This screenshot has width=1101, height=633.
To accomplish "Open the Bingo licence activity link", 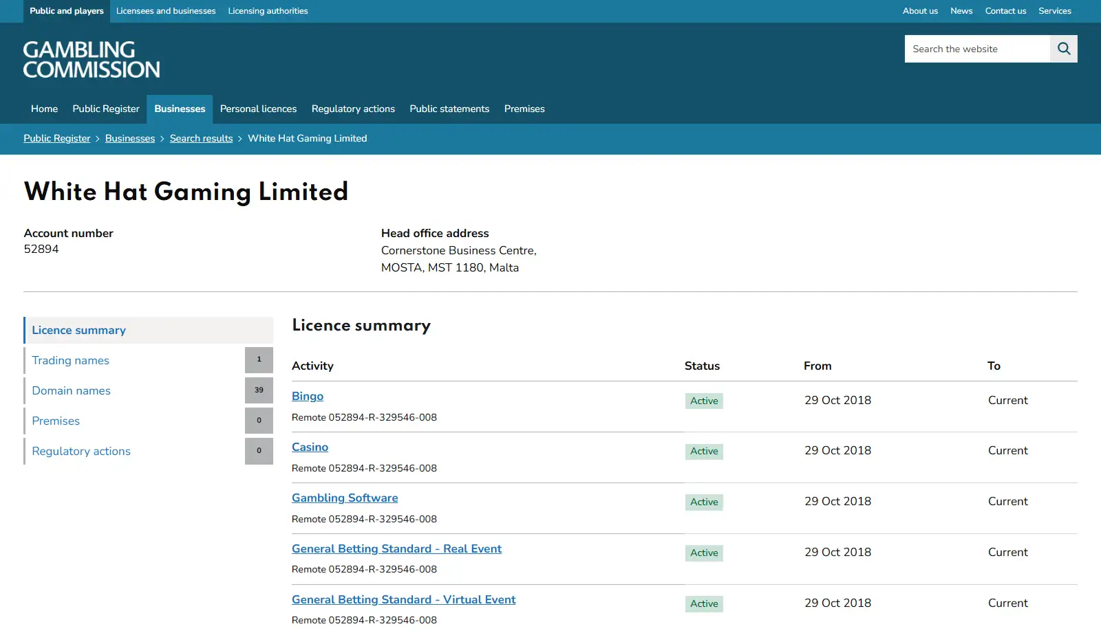I will [308, 396].
